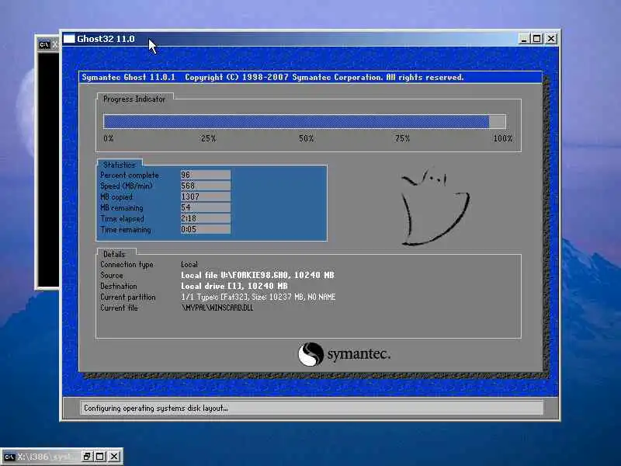Maximize the Ghost32 11.0 window
Image resolution: width=621 pixels, height=466 pixels.
pyautogui.click(x=537, y=39)
